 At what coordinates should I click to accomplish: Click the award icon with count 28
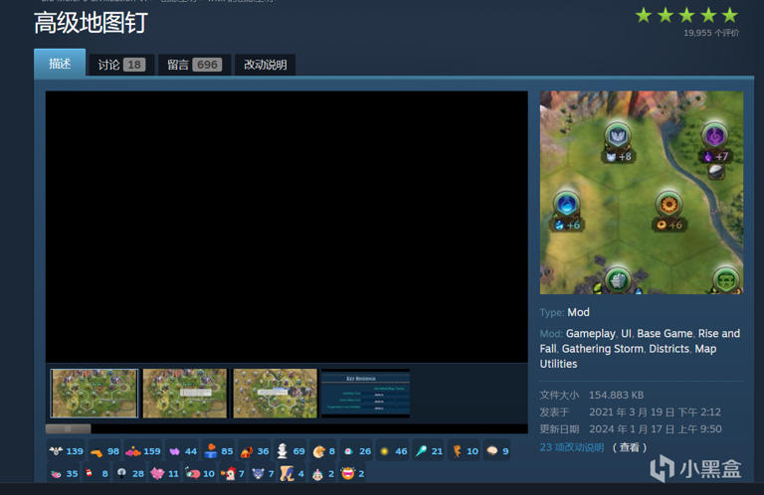point(121,473)
